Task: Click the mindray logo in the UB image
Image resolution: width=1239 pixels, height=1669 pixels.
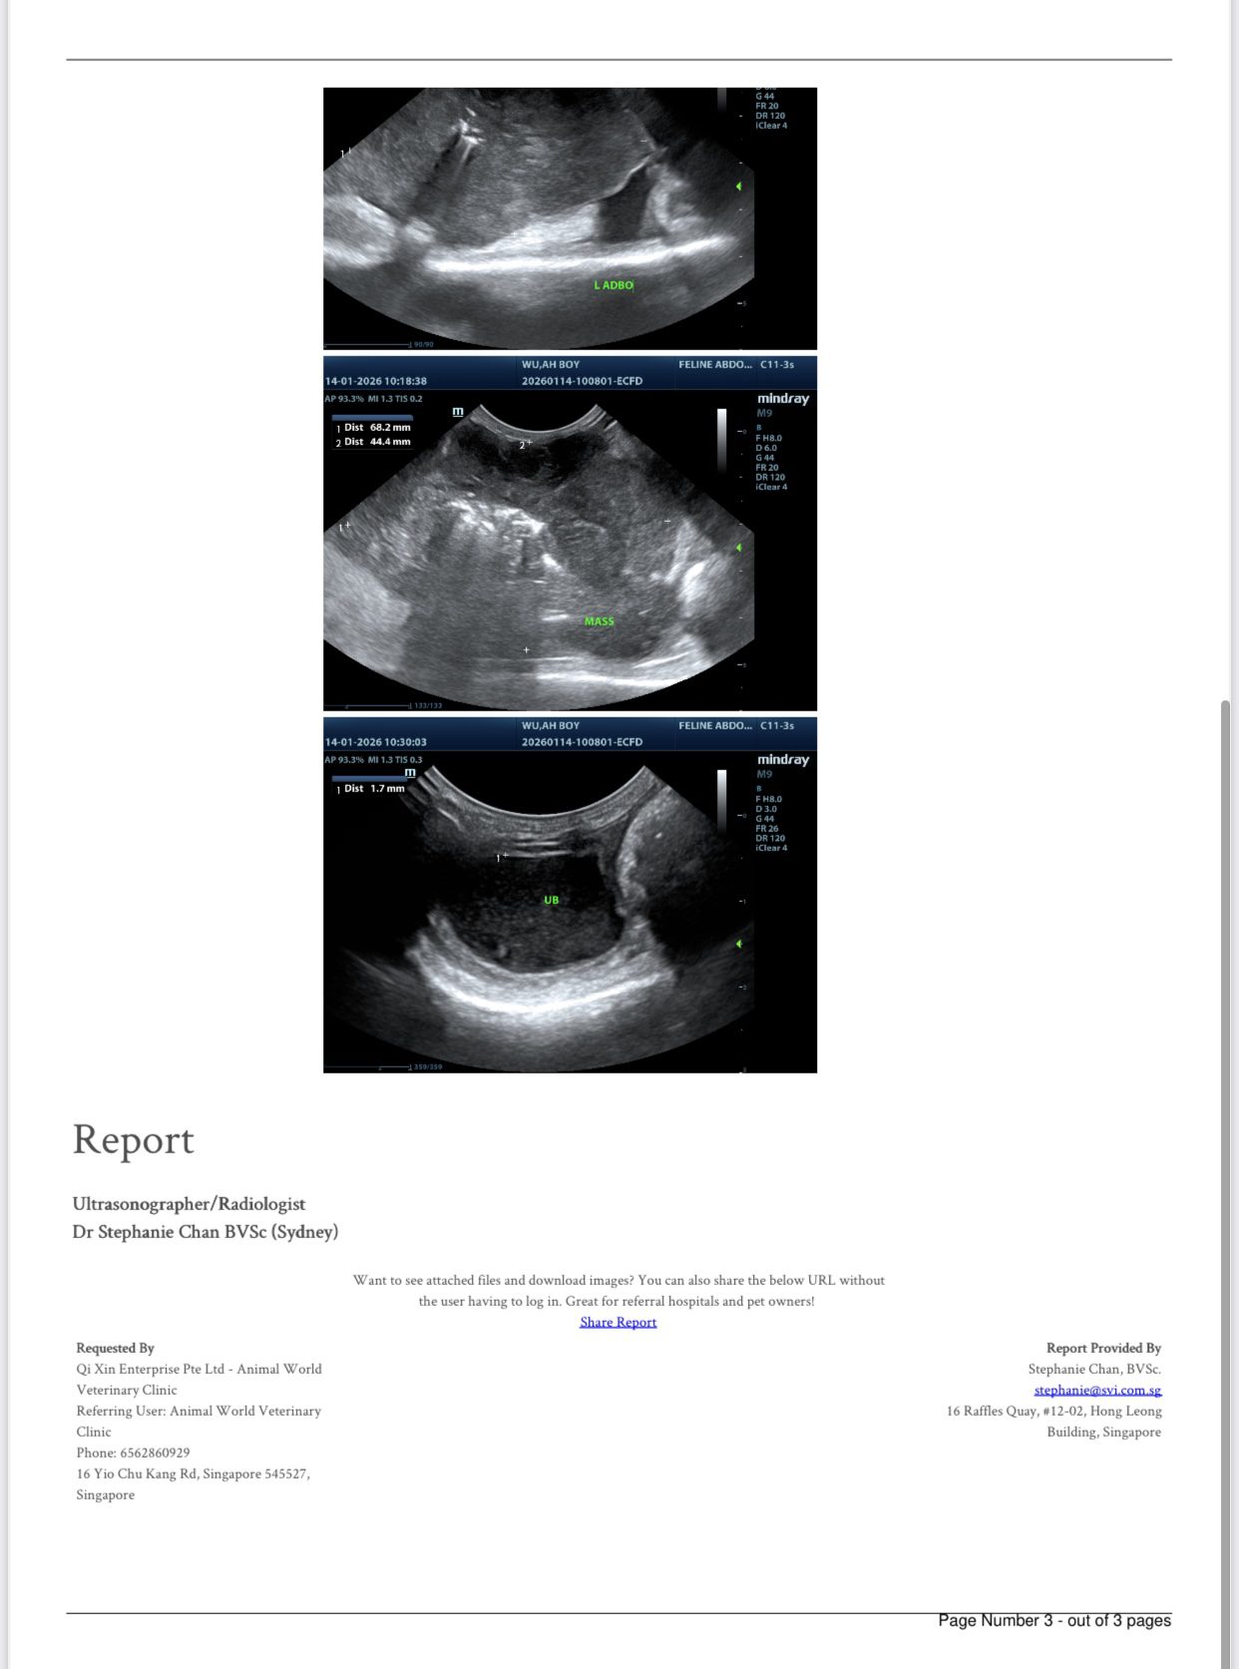Action: point(782,760)
